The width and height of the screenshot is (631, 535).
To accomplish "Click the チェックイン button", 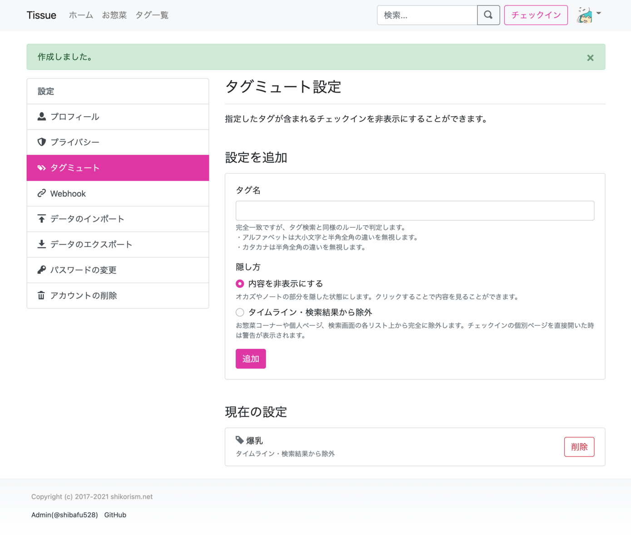I will 536,15.
